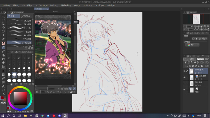
Task: Select the Auto select magic wand tool
Action: pyautogui.click(x=3, y=35)
